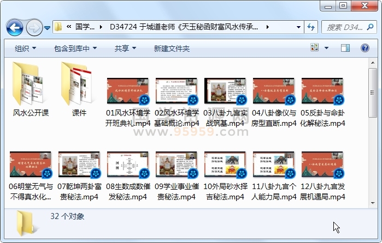Click file name 05反卦与命卦化解秘法.mp4
Viewport: 382px width, 243px height.
322,118
